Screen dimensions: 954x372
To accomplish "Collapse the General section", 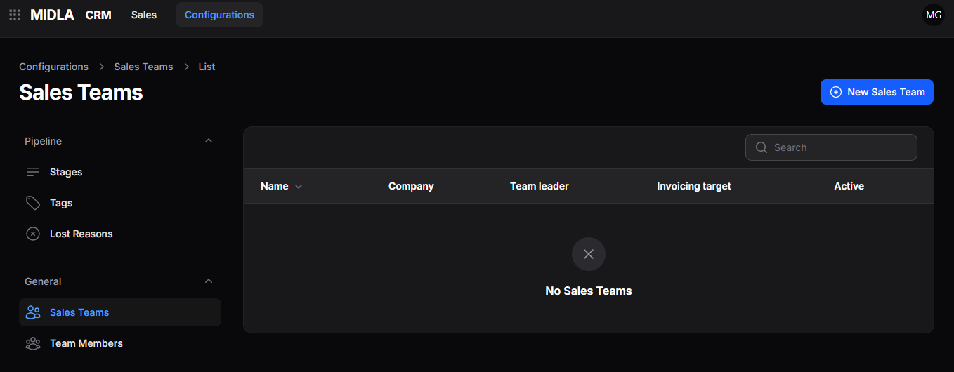I will 208,281.
